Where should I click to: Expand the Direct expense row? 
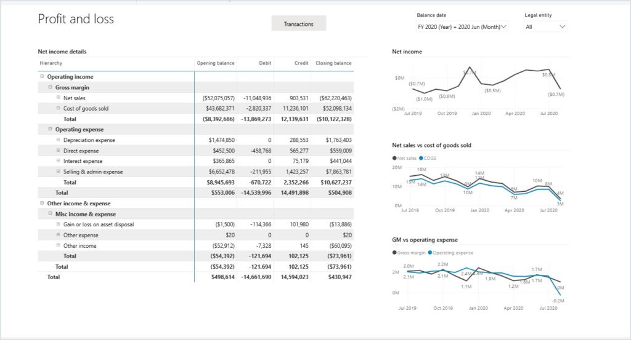(x=59, y=150)
